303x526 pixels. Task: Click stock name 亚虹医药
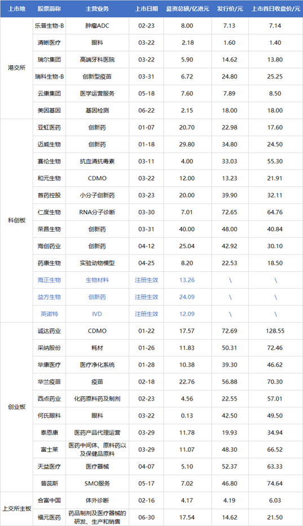49,128
